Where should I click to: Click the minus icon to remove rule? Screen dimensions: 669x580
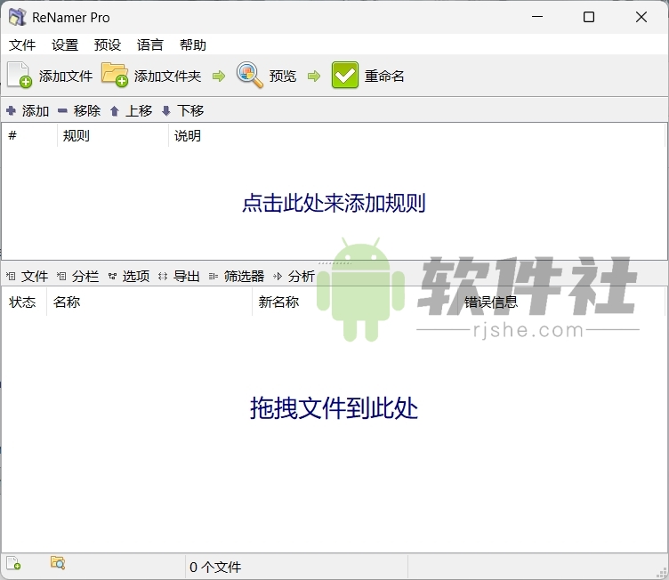62,111
